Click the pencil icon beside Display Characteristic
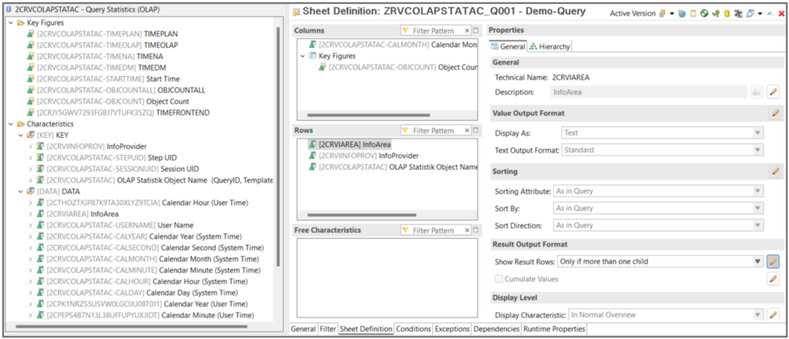This screenshot has height=339, width=789. (773, 315)
